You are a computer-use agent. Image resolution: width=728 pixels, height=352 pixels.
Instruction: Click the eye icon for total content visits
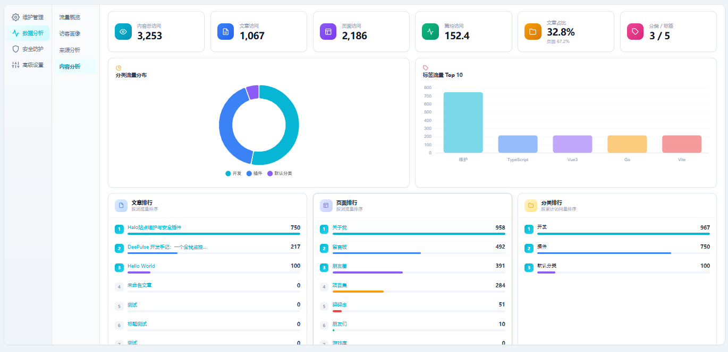pyautogui.click(x=123, y=32)
